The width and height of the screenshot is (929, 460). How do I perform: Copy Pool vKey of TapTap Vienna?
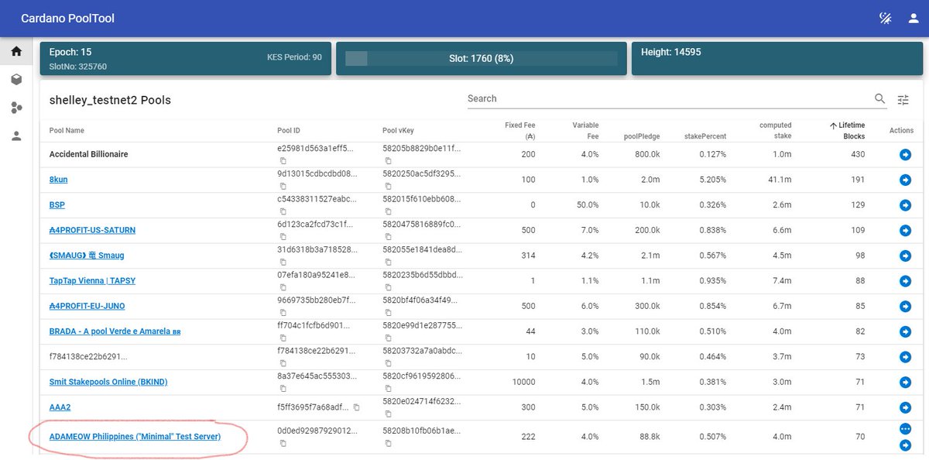pyautogui.click(x=387, y=287)
